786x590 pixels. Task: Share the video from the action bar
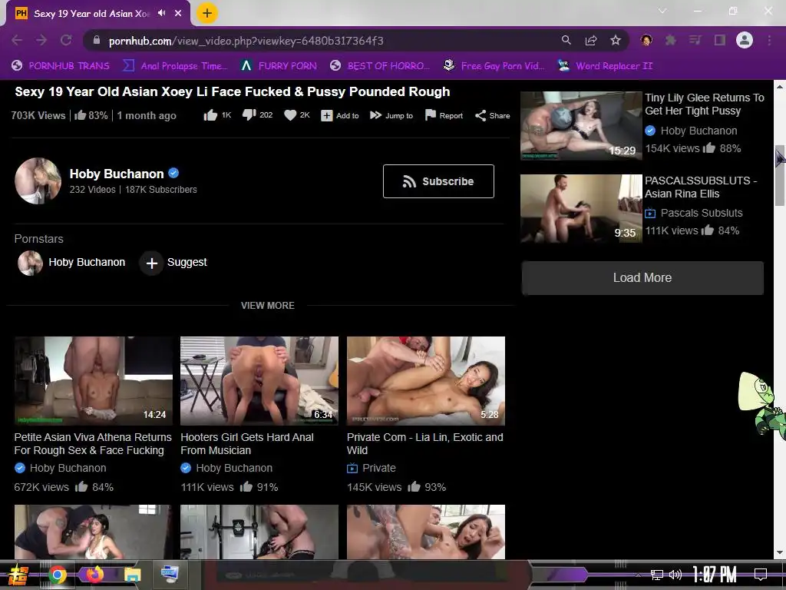[x=492, y=116]
